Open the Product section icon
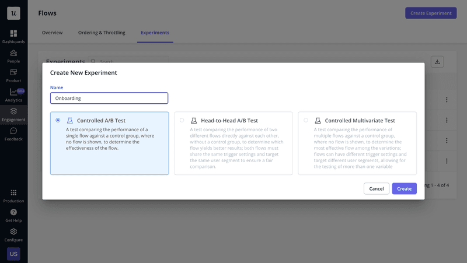This screenshot has width=467, height=263. point(13,73)
